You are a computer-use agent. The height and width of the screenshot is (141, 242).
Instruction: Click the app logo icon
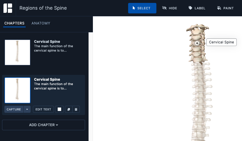pos(8,8)
